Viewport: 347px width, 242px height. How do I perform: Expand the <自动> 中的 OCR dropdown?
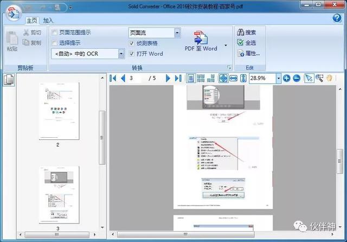coord(121,54)
